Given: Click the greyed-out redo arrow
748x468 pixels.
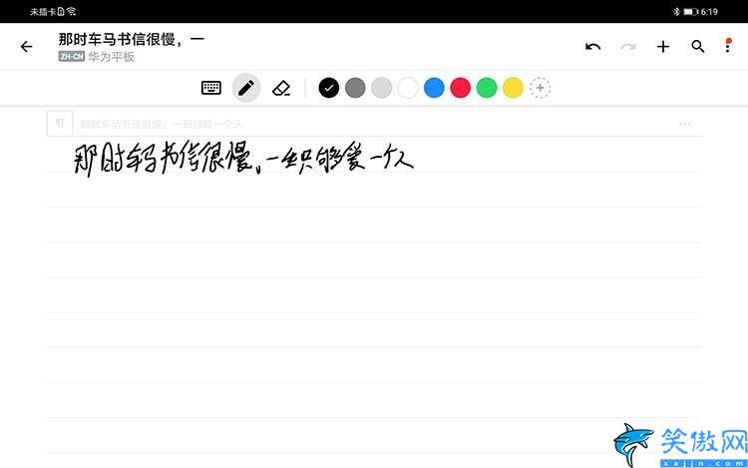Looking at the screenshot, I should click(x=627, y=47).
